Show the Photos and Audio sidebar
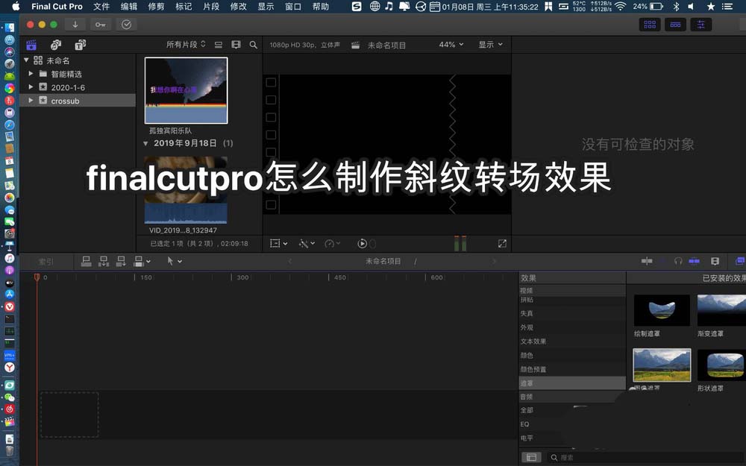This screenshot has width=746, height=466. click(56, 45)
